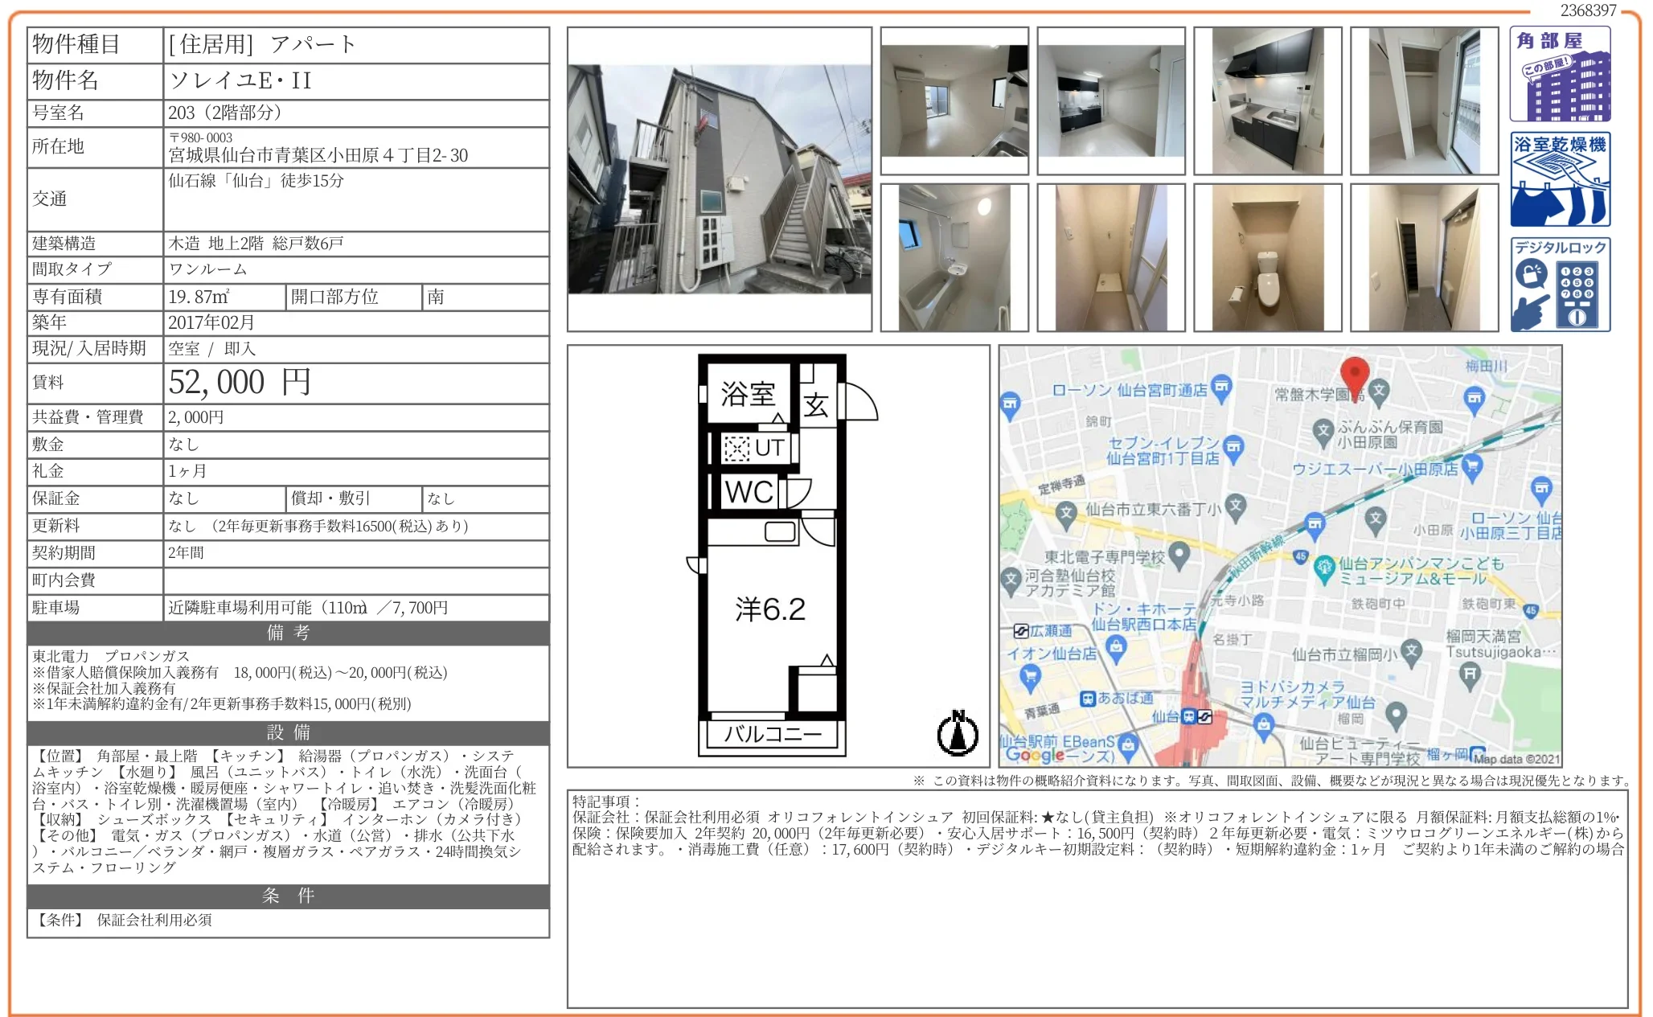The width and height of the screenshot is (1653, 1017).
Task: Click the 角部屋 corner room icon
Action: (1559, 74)
